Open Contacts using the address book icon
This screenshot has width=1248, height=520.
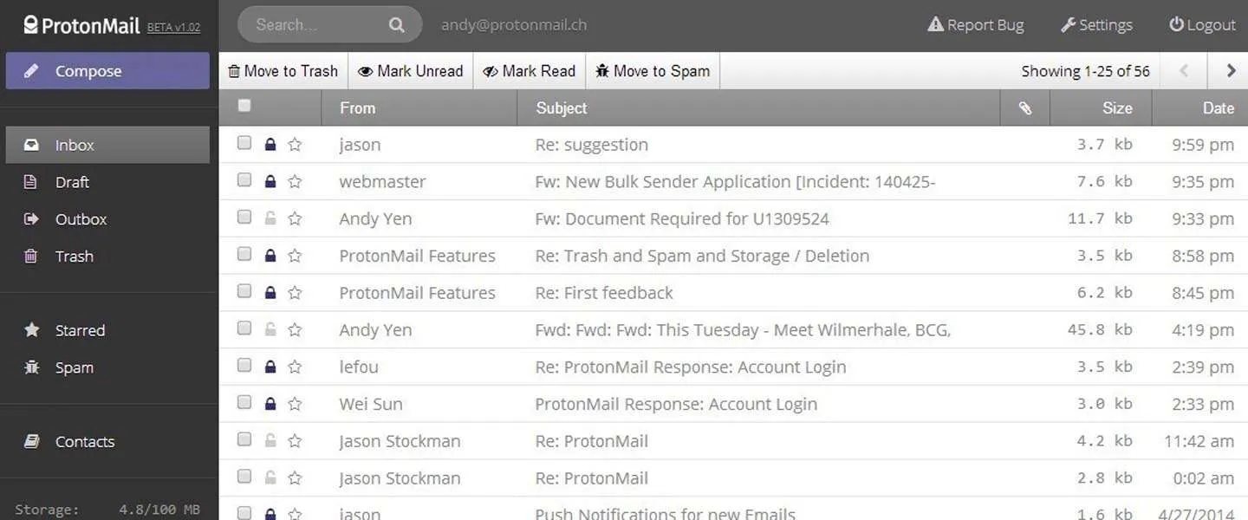32,441
